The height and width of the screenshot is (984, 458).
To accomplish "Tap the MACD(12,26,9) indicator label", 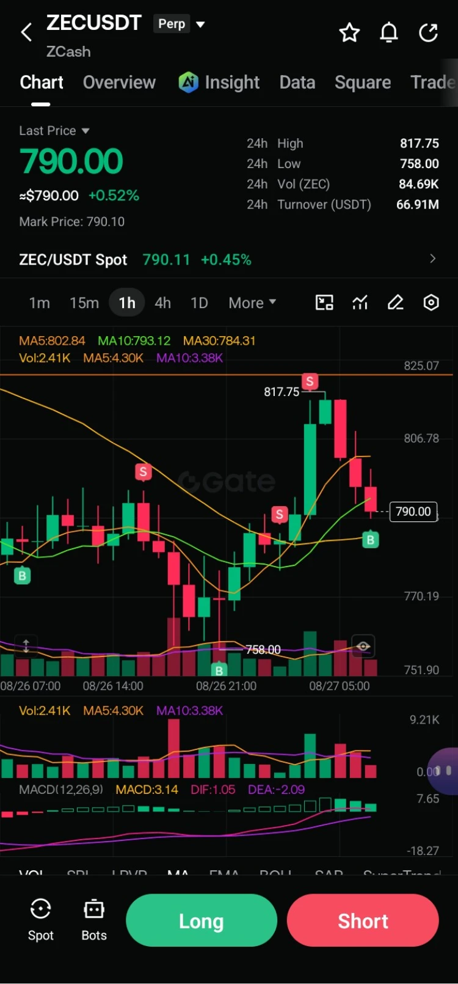I will coord(61,789).
